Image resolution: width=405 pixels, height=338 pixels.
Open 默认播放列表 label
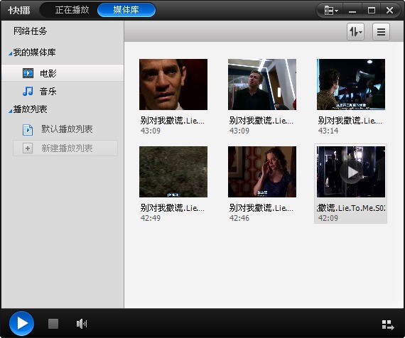(x=67, y=129)
